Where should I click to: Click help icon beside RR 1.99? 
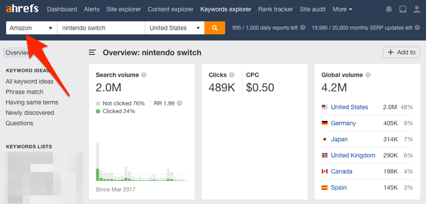point(179,103)
